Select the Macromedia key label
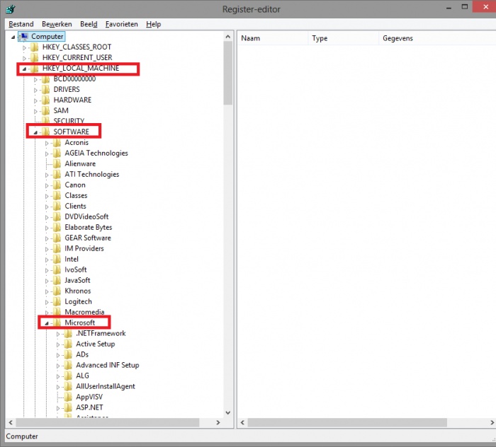The image size is (496, 447). 84,312
